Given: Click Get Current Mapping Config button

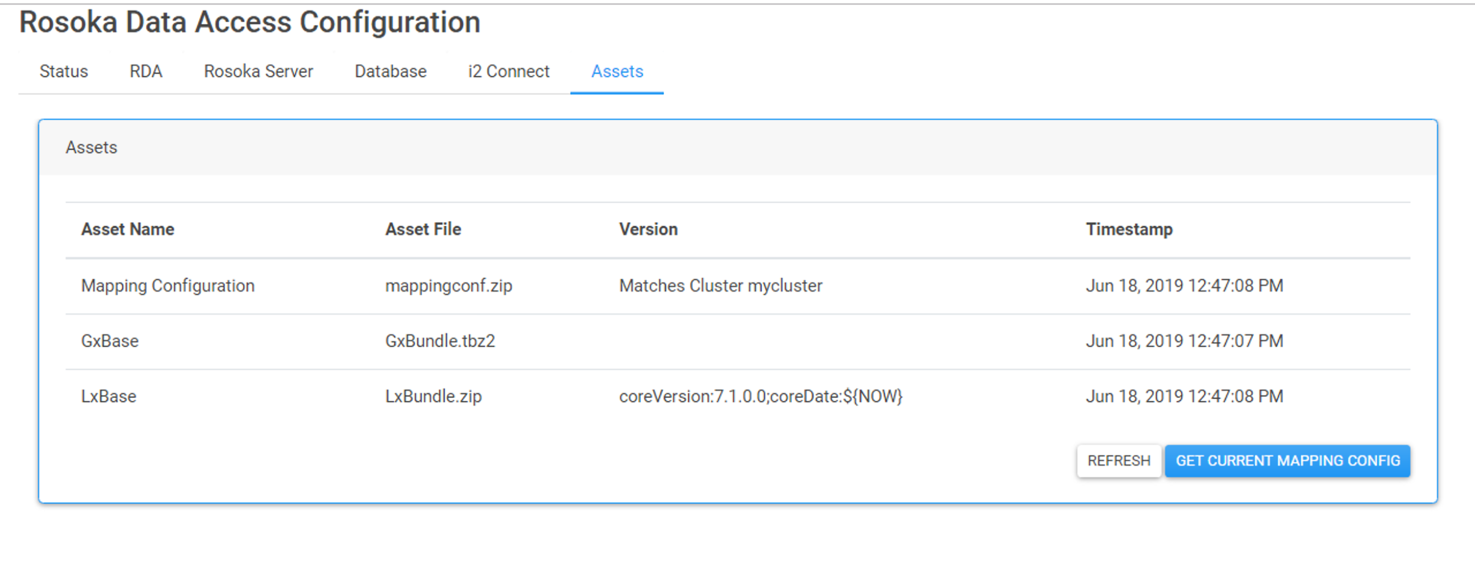Looking at the screenshot, I should coord(1287,461).
